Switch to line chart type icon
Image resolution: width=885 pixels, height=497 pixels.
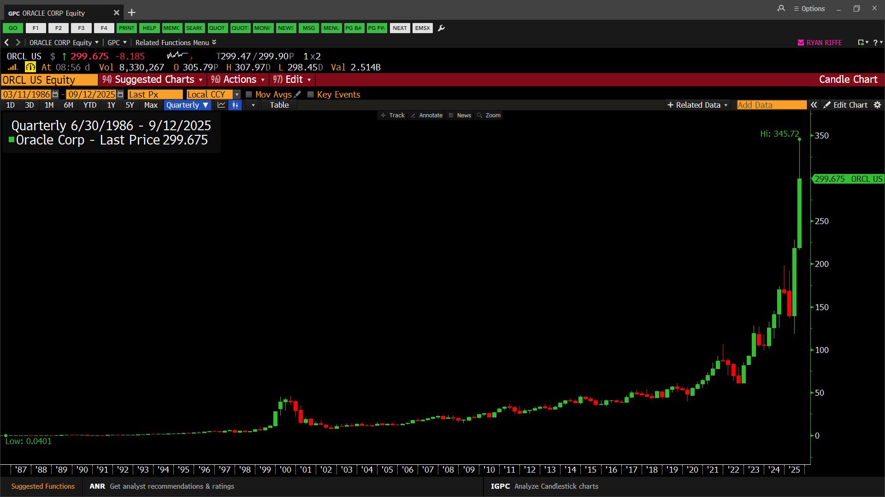(221, 105)
